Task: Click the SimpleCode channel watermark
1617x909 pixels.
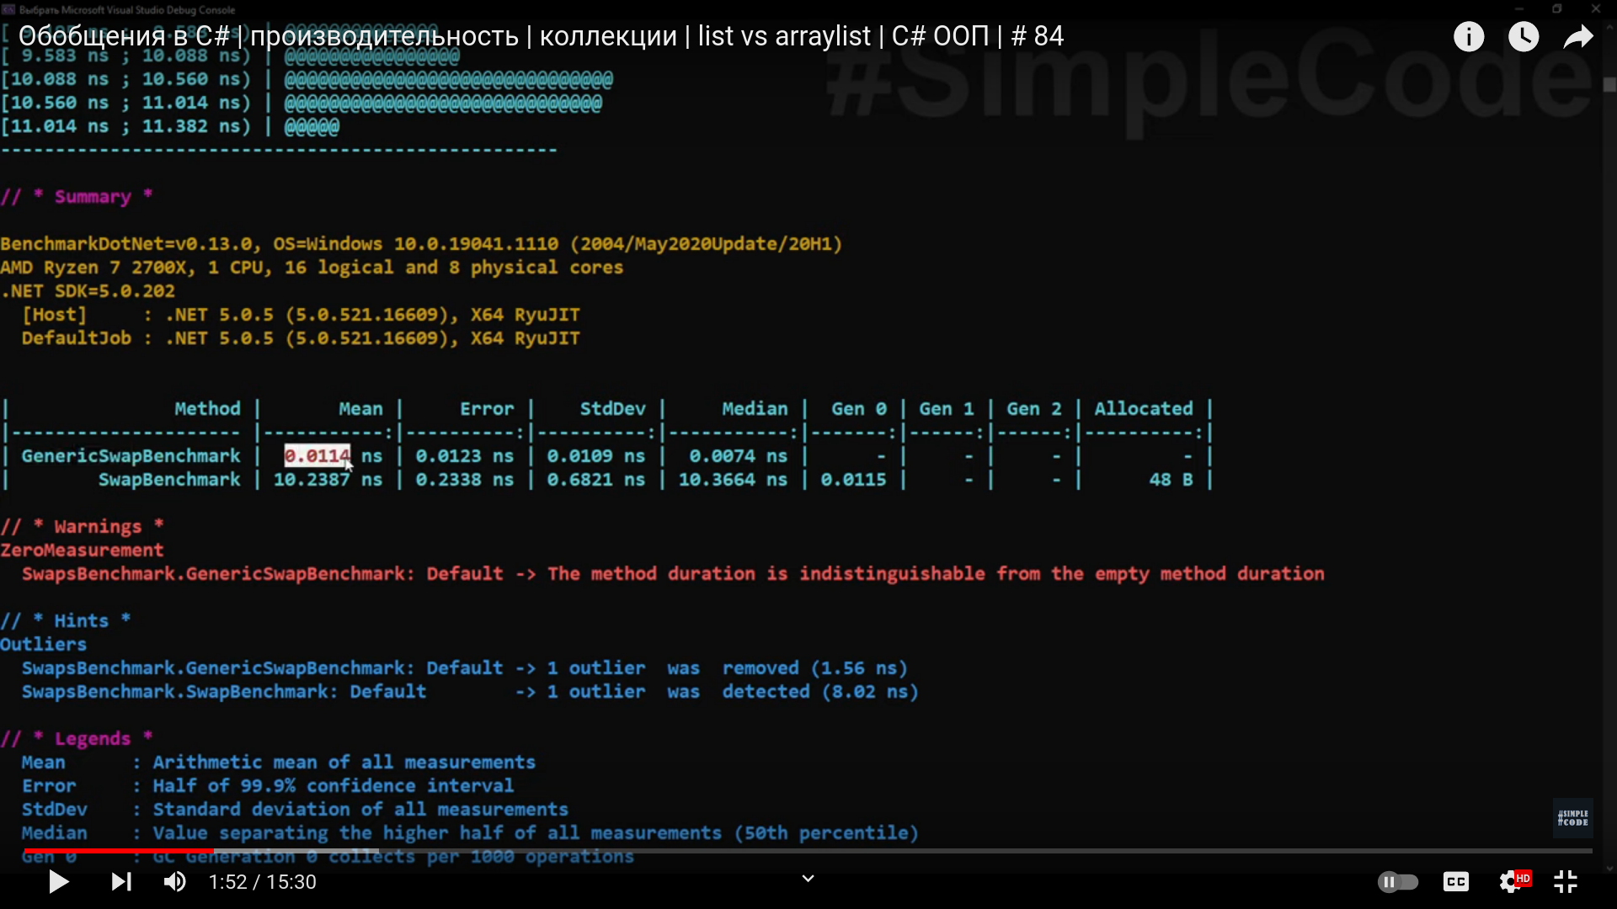Action: coord(1572,818)
